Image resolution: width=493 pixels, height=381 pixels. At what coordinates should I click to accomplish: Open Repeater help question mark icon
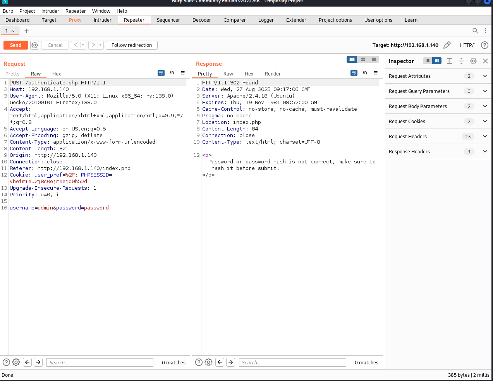pyautogui.click(x=484, y=45)
